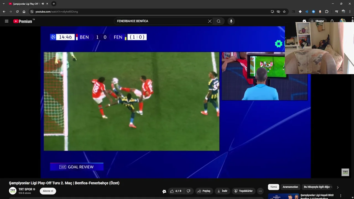The width and height of the screenshot is (354, 199).
Task: Like the video (4,1 B)
Action: [x=176, y=191]
